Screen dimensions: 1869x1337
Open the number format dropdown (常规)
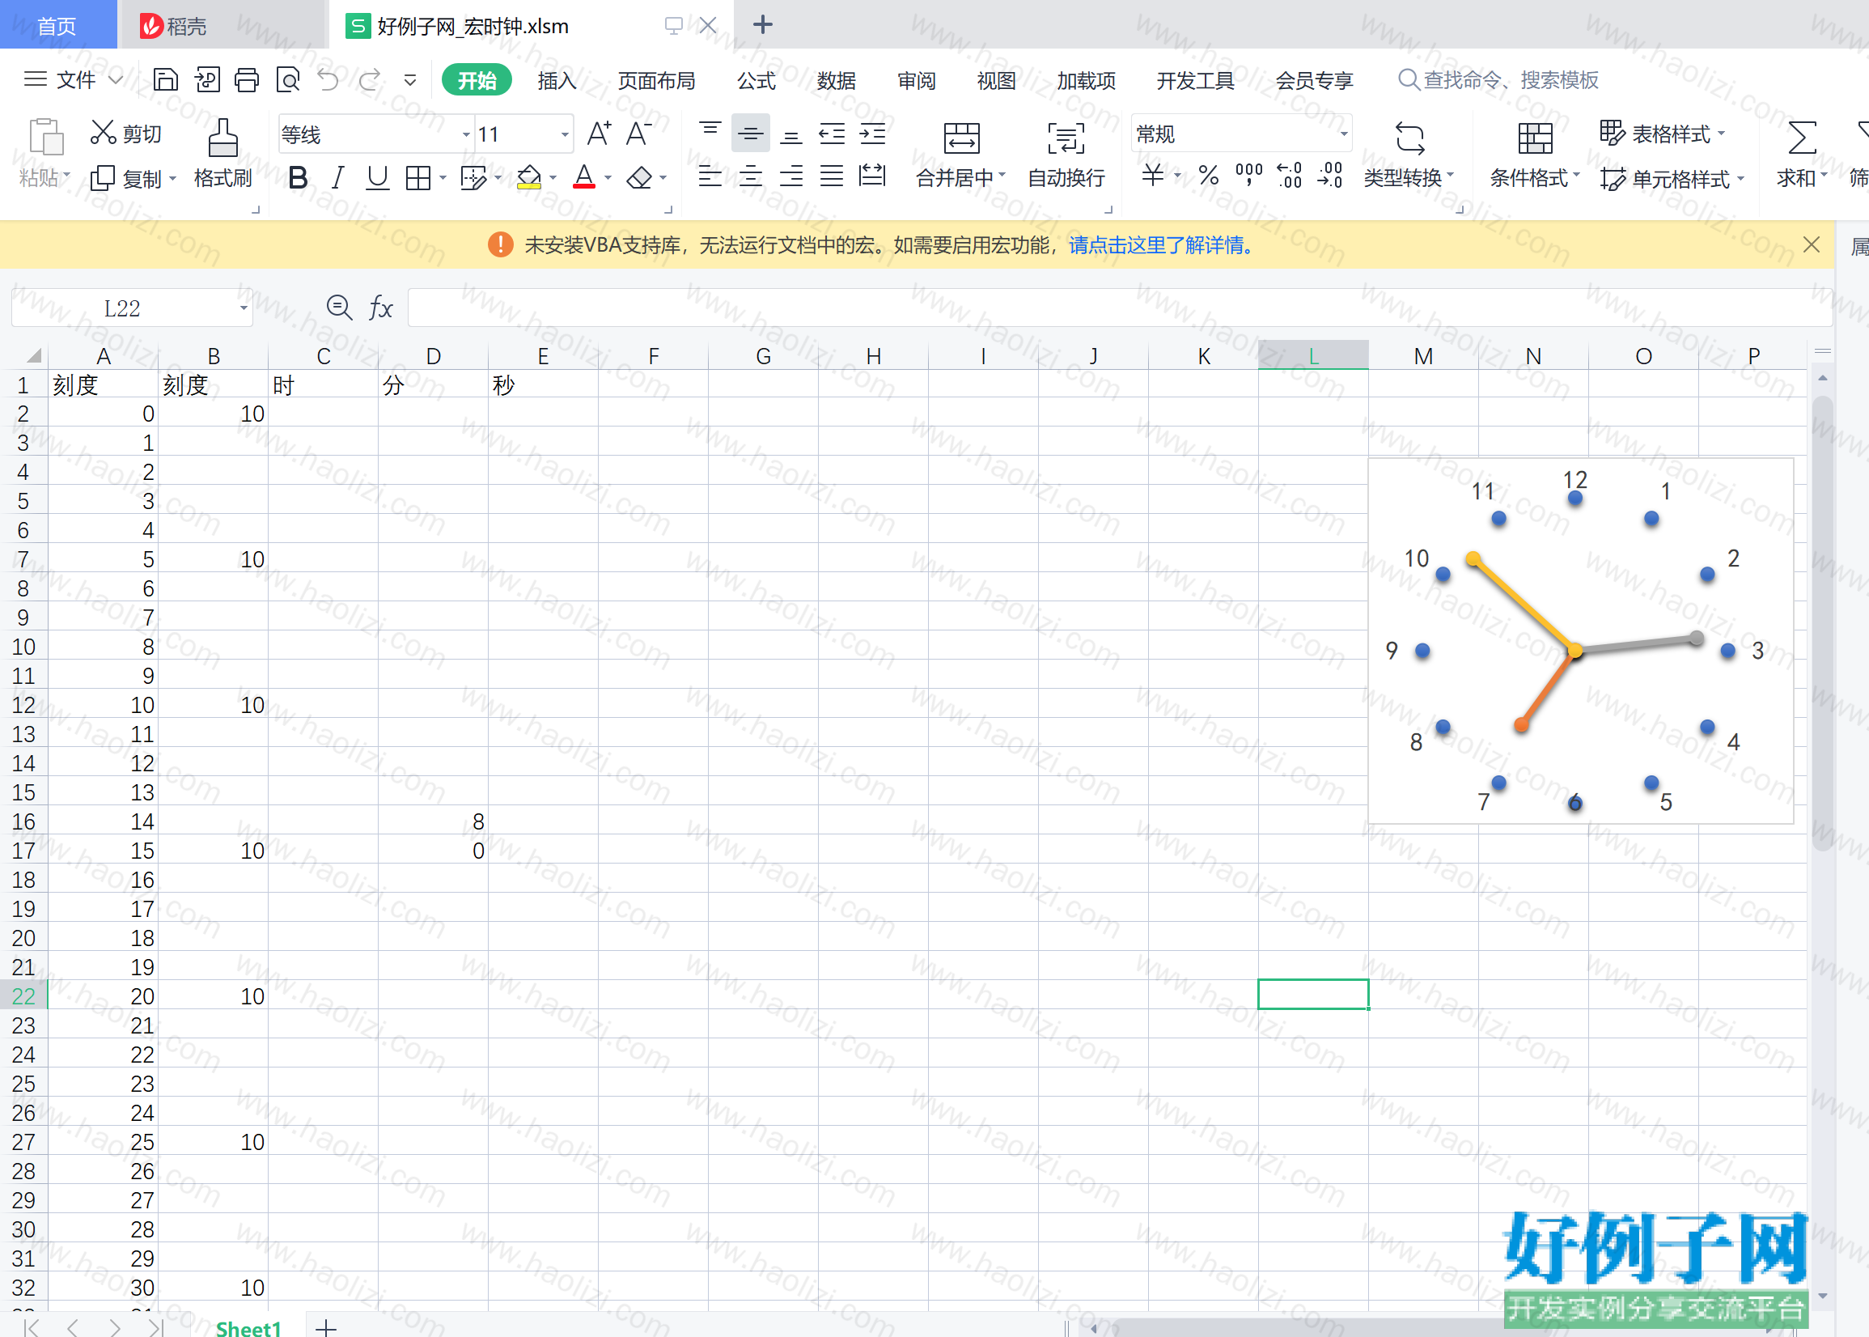click(x=1343, y=134)
